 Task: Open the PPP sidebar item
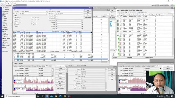pyautogui.click(x=5, y=17)
